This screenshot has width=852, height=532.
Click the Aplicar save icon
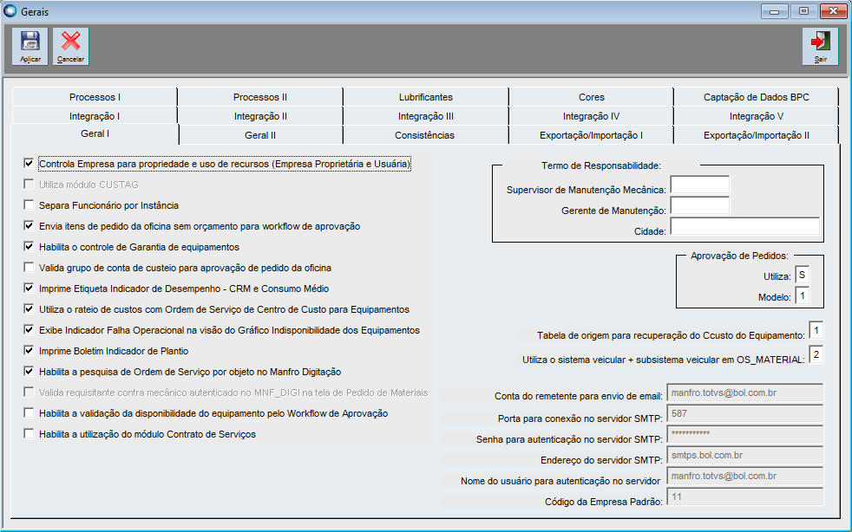click(x=29, y=47)
